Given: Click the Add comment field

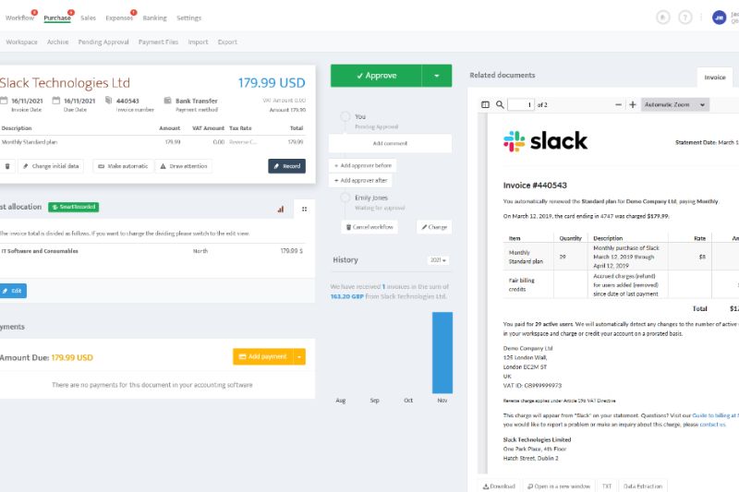Looking at the screenshot, I should [390, 143].
